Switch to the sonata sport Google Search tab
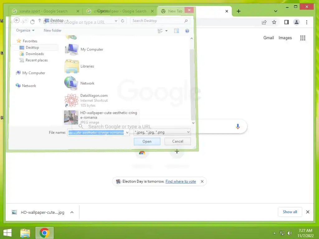The width and height of the screenshot is (319, 239). (x=43, y=11)
